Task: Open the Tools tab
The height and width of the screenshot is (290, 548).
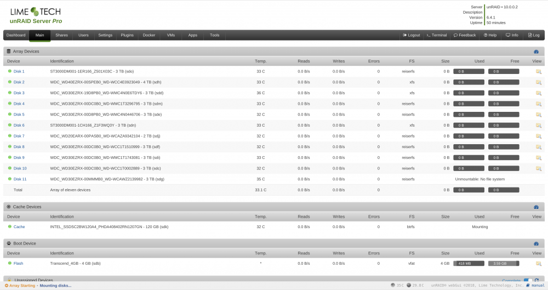Action: click(215, 35)
